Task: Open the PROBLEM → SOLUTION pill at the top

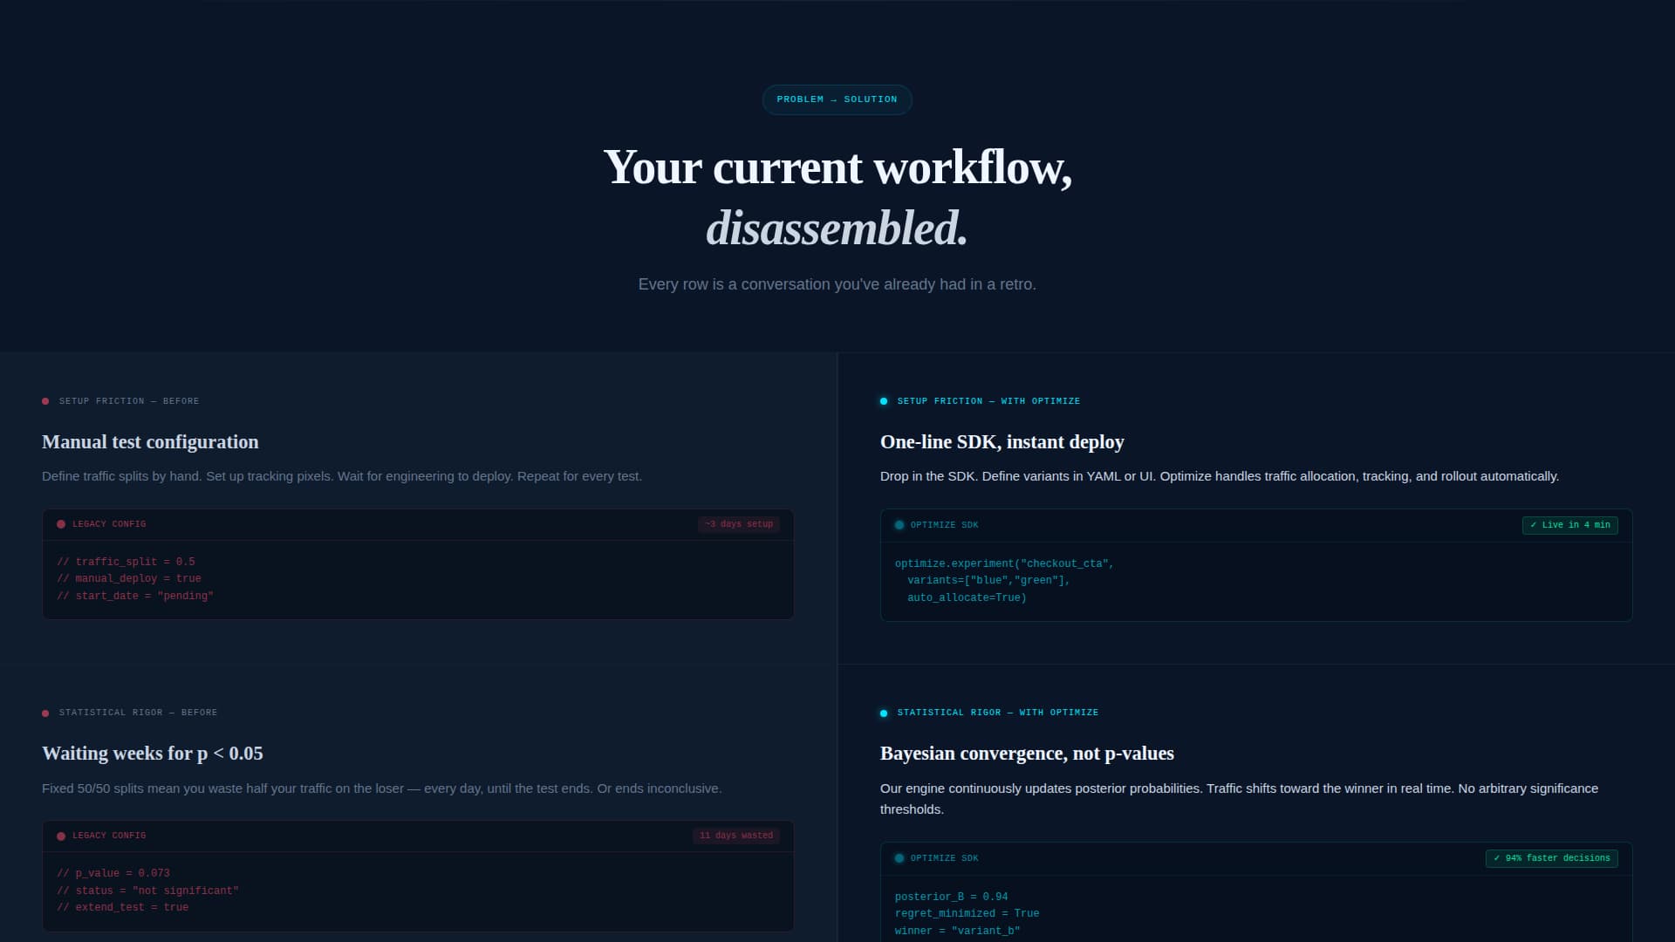Action: coord(837,99)
